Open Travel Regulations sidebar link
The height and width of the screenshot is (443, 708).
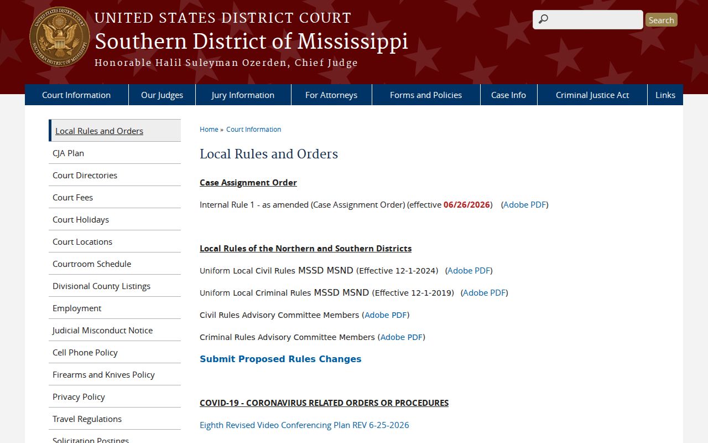[x=114, y=419]
